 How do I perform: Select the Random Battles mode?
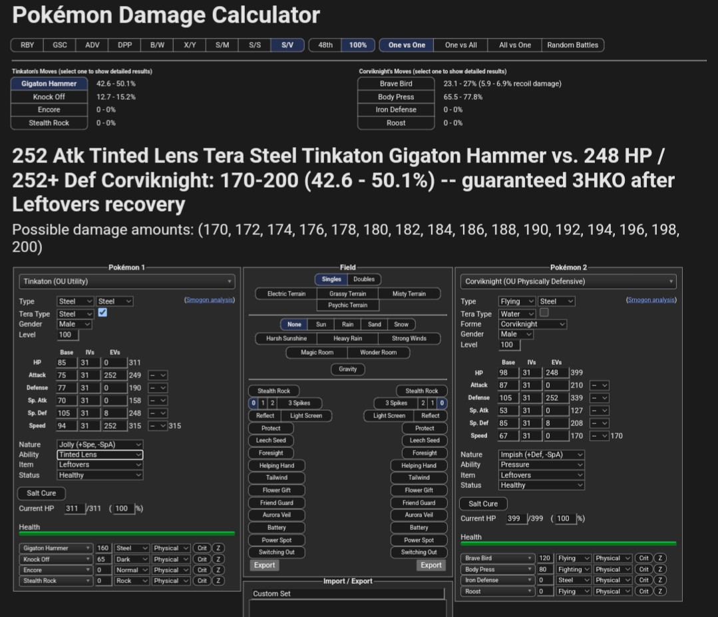click(x=572, y=45)
